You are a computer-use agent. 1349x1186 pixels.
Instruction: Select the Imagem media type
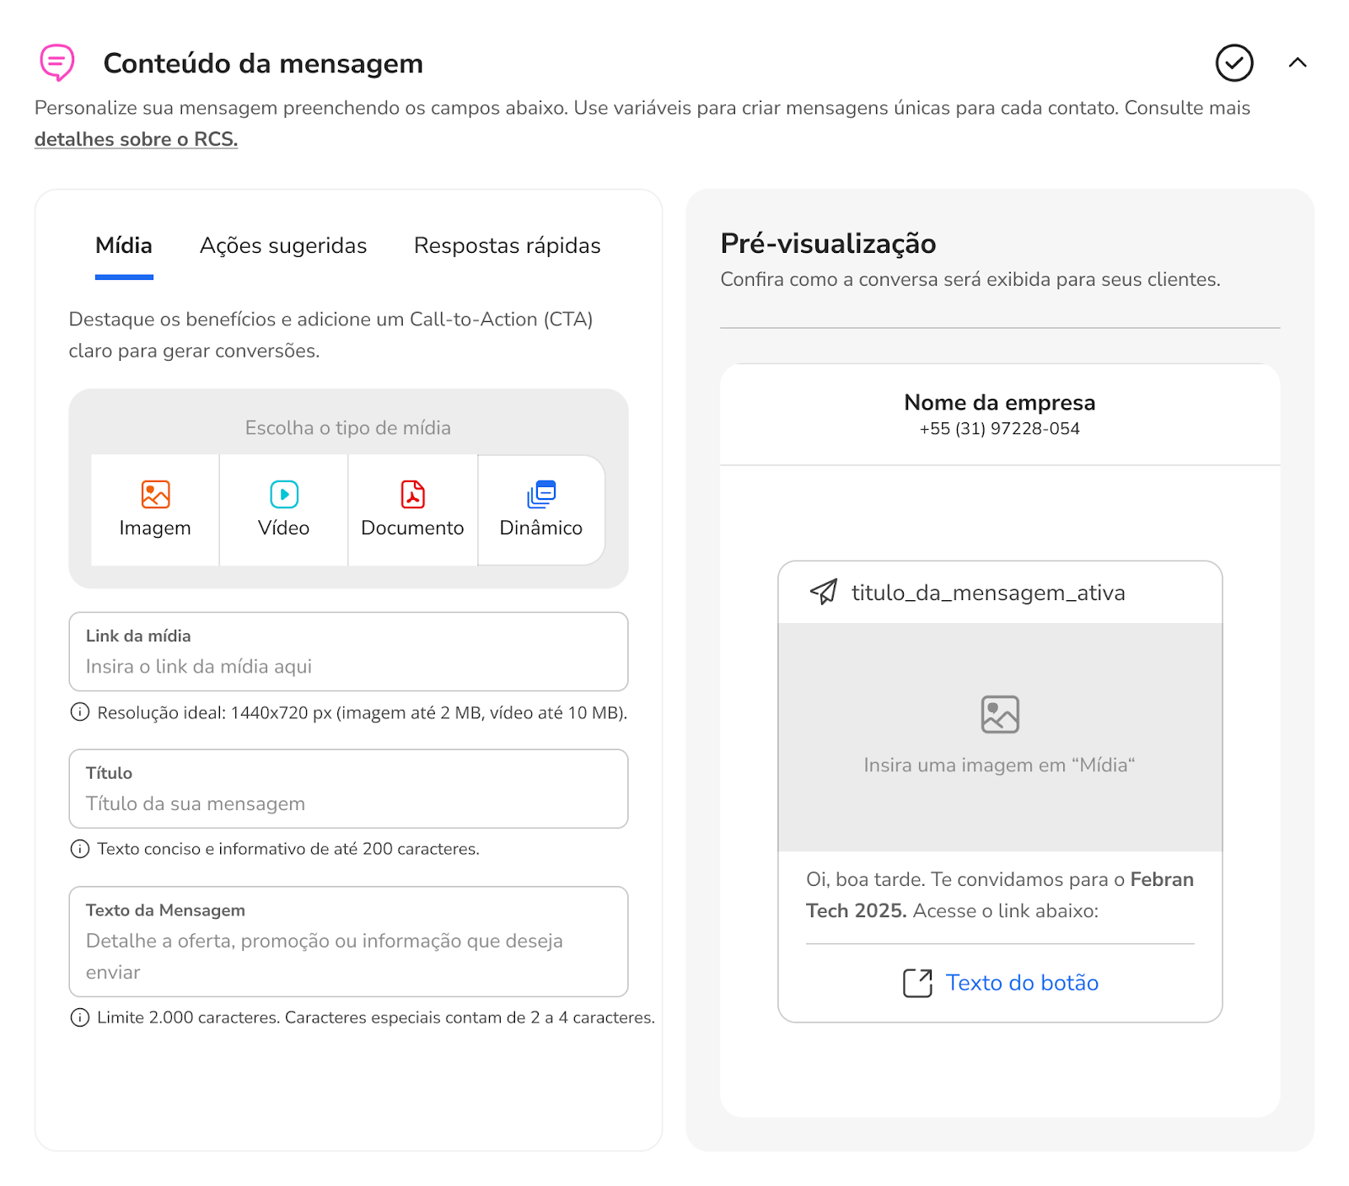click(155, 509)
